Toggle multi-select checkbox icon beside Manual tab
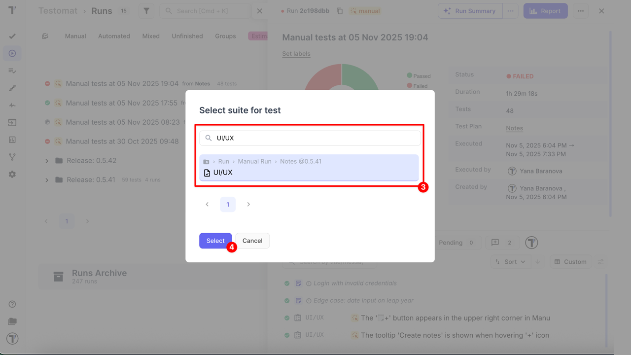Image resolution: width=631 pixels, height=355 pixels. (x=45, y=36)
